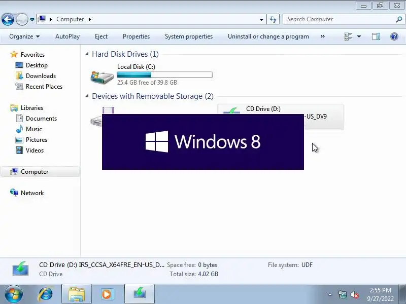The image size is (406, 304).
Task: Click Uninstall or change a program
Action: [268, 36]
